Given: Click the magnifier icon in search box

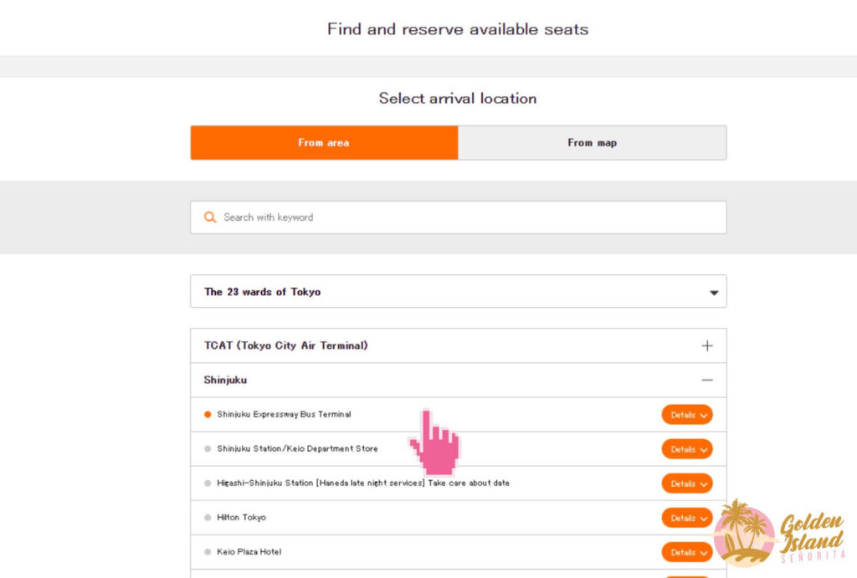Looking at the screenshot, I should coord(210,217).
